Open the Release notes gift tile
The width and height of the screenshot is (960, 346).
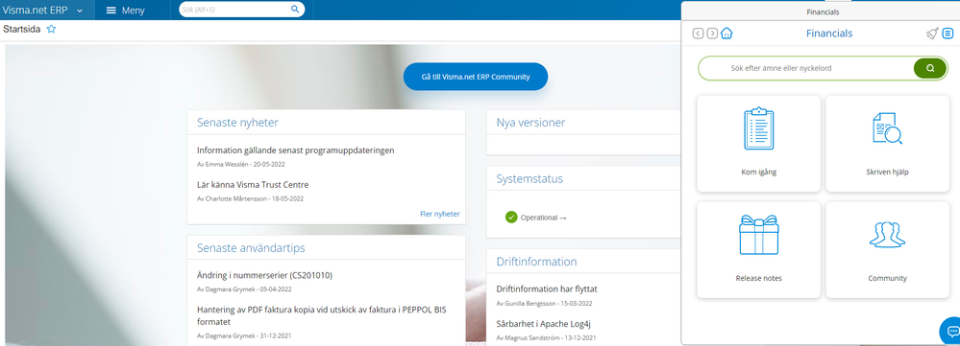(x=758, y=250)
